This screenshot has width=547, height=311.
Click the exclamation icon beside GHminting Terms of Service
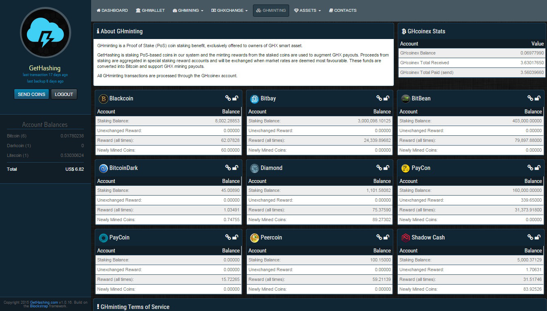tap(98, 307)
